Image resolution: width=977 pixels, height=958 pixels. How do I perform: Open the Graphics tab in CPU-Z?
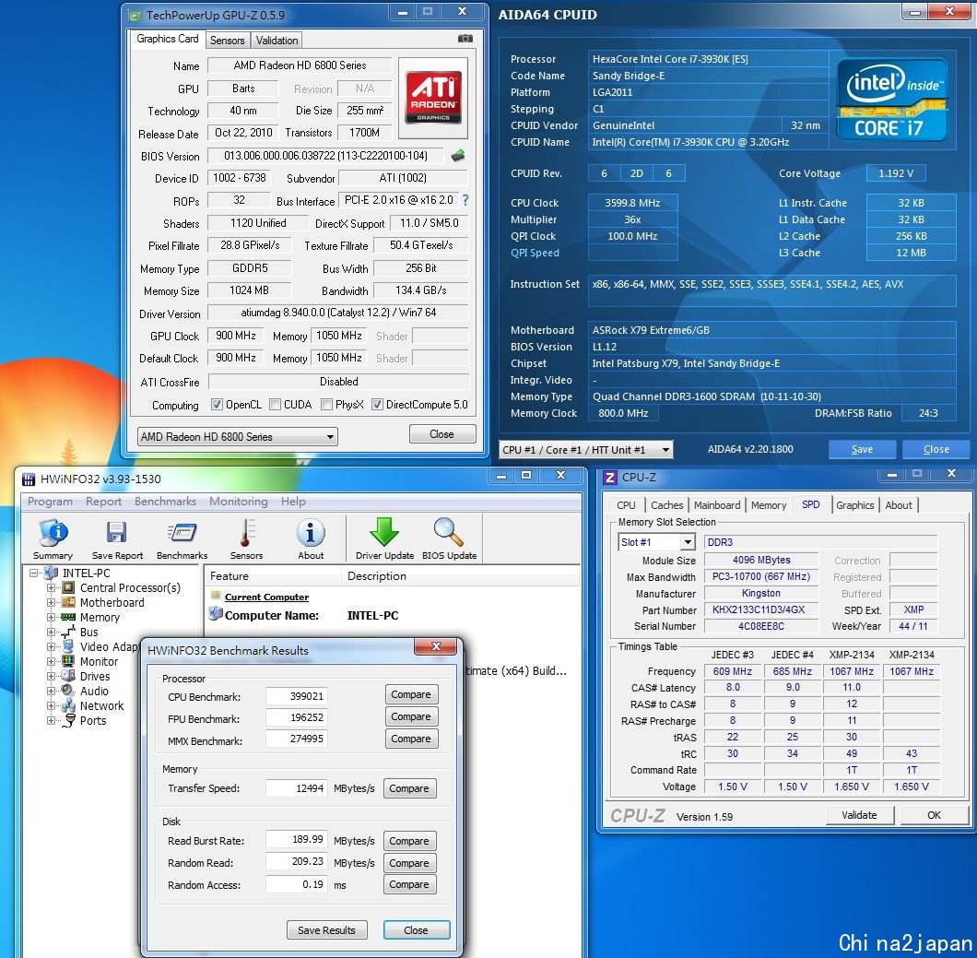click(x=855, y=505)
